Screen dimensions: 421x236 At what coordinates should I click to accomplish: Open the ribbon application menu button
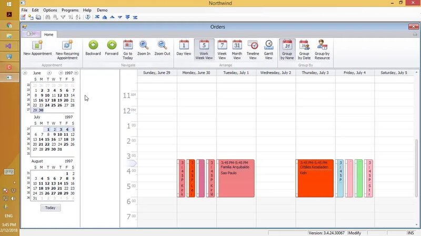31,34
